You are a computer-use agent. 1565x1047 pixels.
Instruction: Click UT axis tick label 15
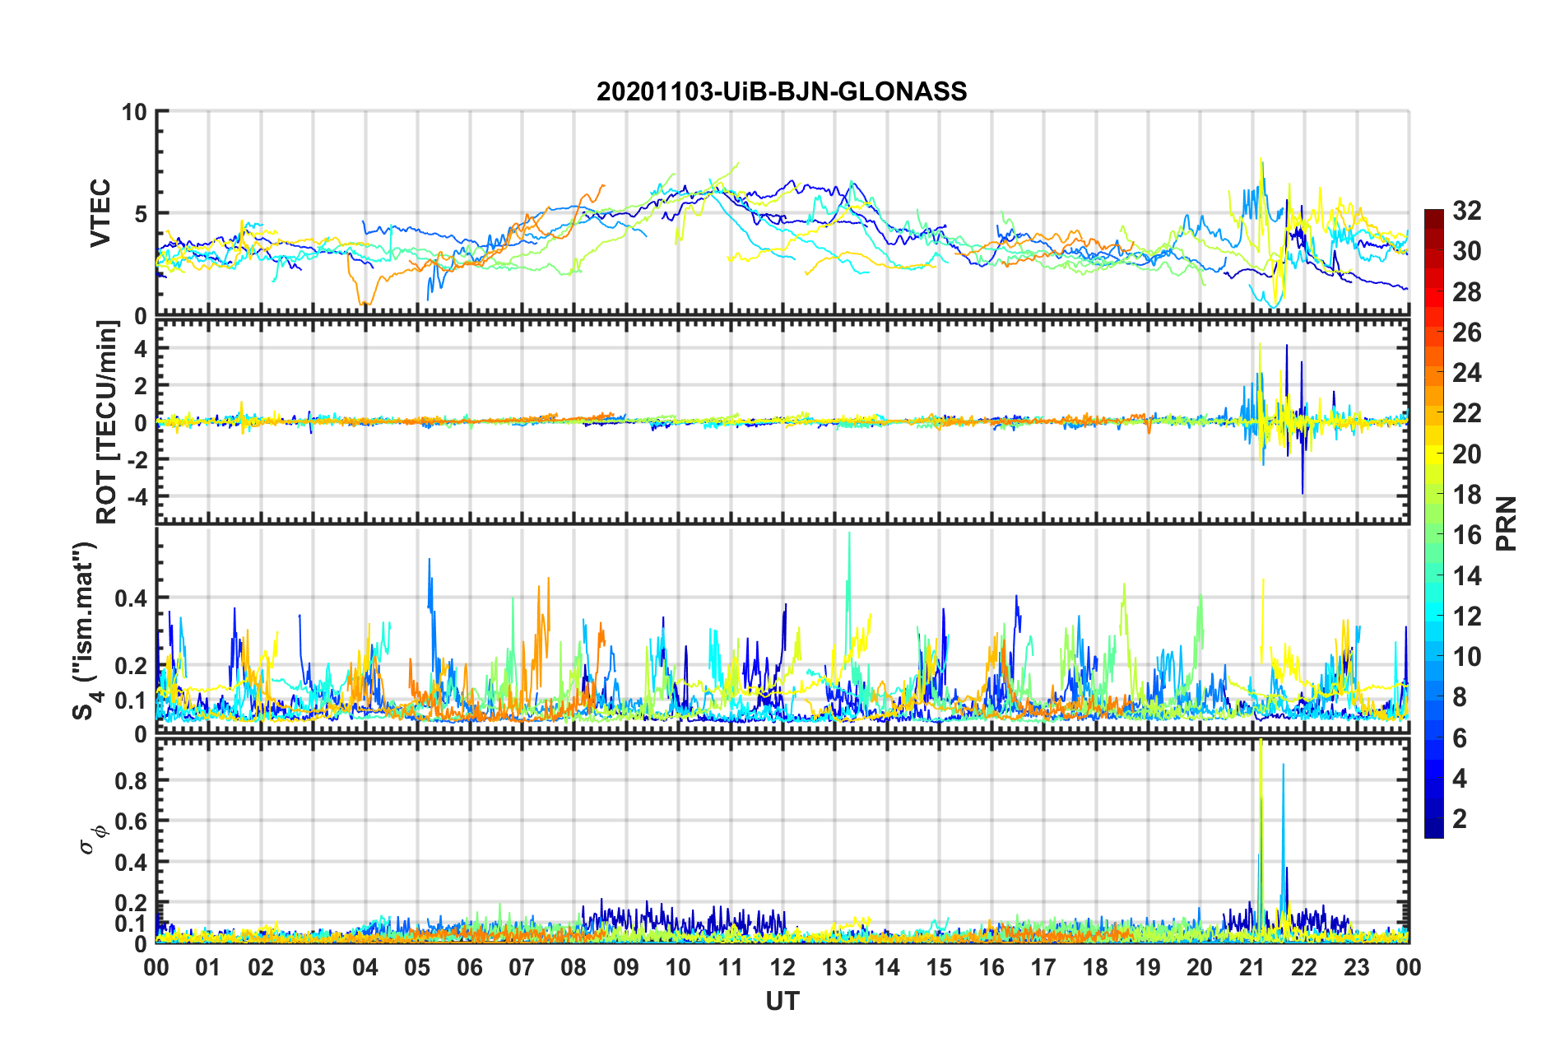[x=939, y=967]
